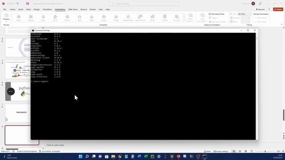Select slide 4 thumbnail
This screenshot has width=285, height=160.
[18, 48]
